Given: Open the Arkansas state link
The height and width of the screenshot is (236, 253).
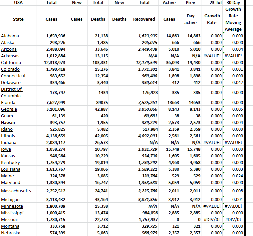Looking at the screenshot, I should (10, 56).
